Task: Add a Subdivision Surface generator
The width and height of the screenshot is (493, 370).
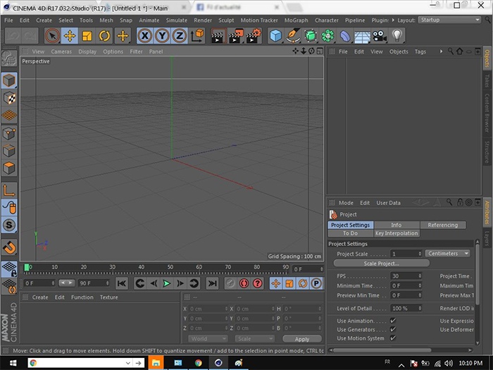Action: [x=311, y=36]
